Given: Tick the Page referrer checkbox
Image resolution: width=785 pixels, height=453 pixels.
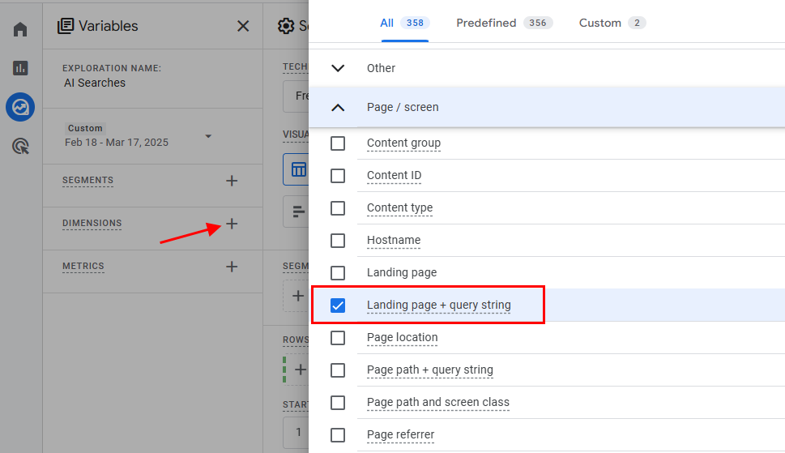Looking at the screenshot, I should click(x=338, y=435).
